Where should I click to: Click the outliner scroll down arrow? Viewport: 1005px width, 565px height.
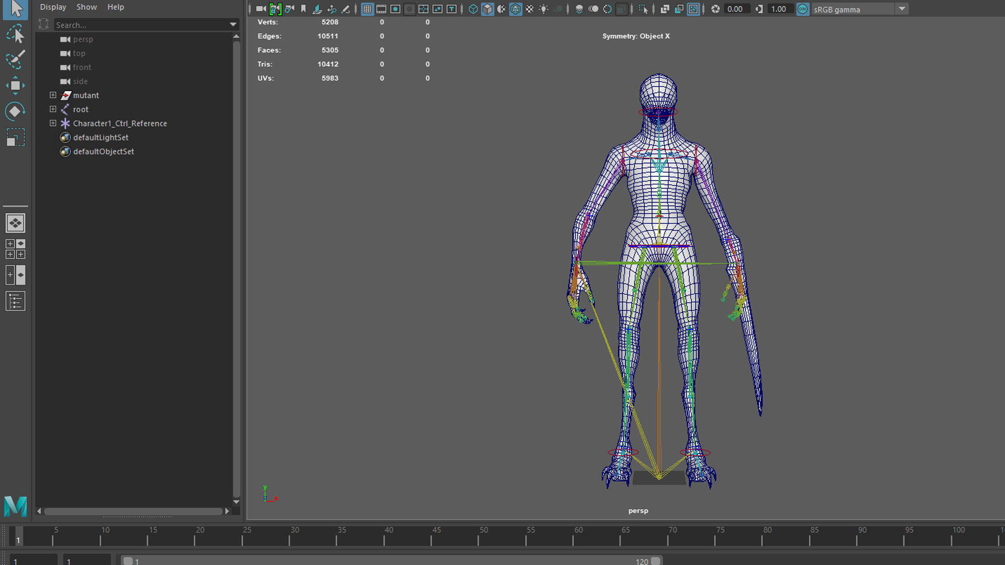point(236,502)
